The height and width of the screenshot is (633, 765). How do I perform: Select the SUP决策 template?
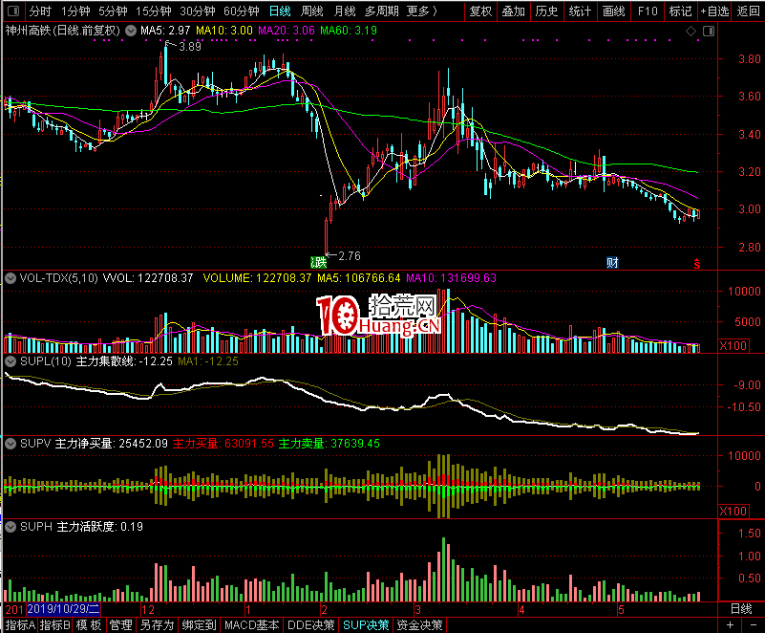[366, 625]
